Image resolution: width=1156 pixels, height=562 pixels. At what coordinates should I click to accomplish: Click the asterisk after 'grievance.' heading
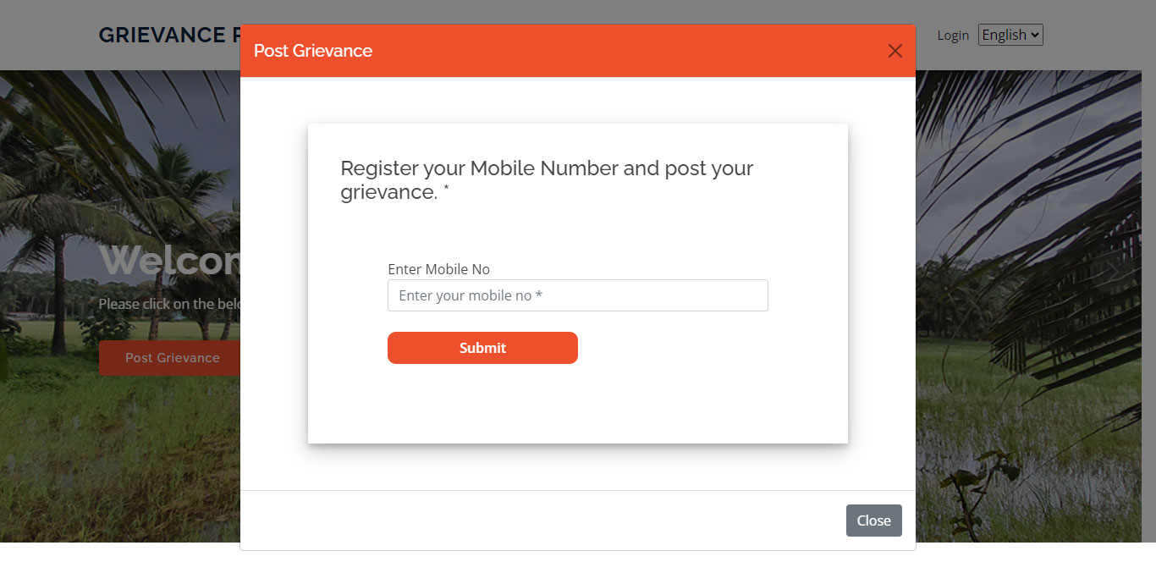(446, 190)
